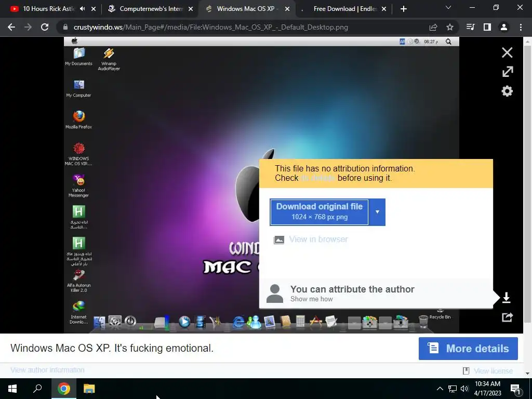This screenshot has width=532, height=399.
Task: Click Yahoo! Messenger icon in the screenshot
Action: [x=78, y=185]
